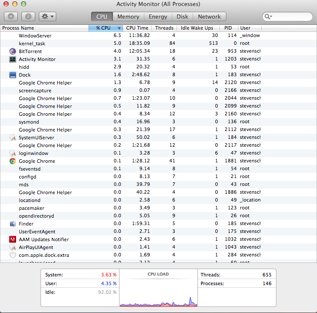317x313 pixels.
Task: Sort by Process Name column
Action: pyautogui.click(x=44, y=28)
